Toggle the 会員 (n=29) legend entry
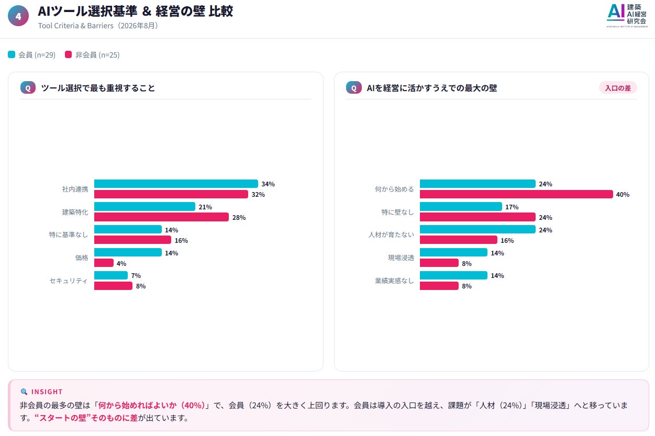Image resolution: width=655 pixels, height=436 pixels. click(x=32, y=54)
